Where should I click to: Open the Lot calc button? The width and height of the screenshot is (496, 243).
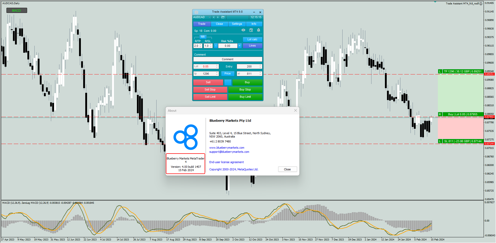(252, 40)
